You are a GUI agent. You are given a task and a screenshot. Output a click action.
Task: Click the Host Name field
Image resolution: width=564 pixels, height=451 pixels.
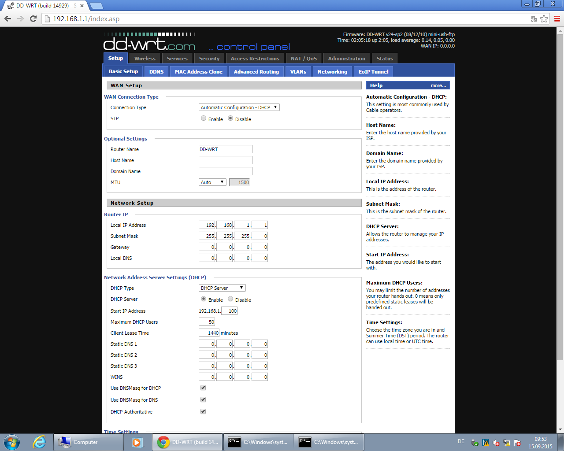(226, 160)
